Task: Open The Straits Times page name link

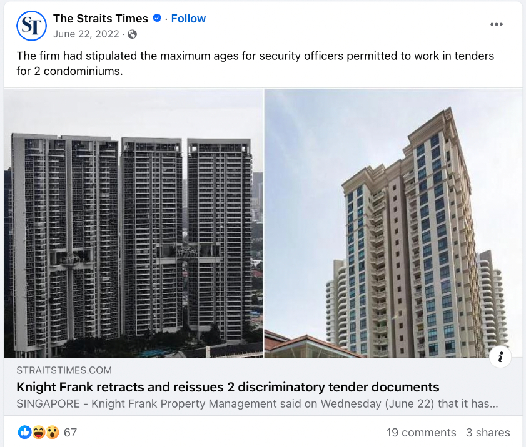Action: click(100, 18)
